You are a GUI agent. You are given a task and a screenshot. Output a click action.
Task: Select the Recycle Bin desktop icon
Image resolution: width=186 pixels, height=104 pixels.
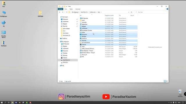pos(180,93)
